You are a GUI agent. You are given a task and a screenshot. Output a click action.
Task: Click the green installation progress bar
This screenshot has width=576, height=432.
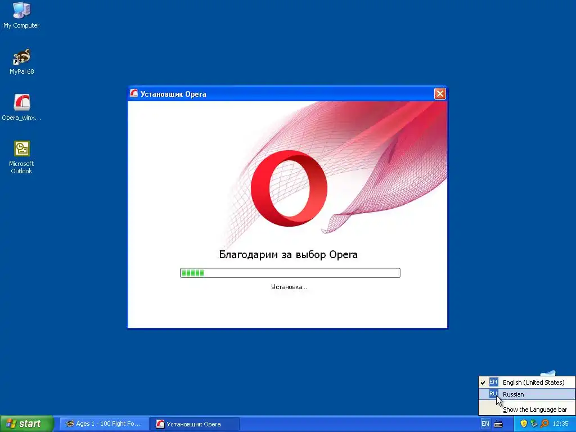click(x=290, y=273)
